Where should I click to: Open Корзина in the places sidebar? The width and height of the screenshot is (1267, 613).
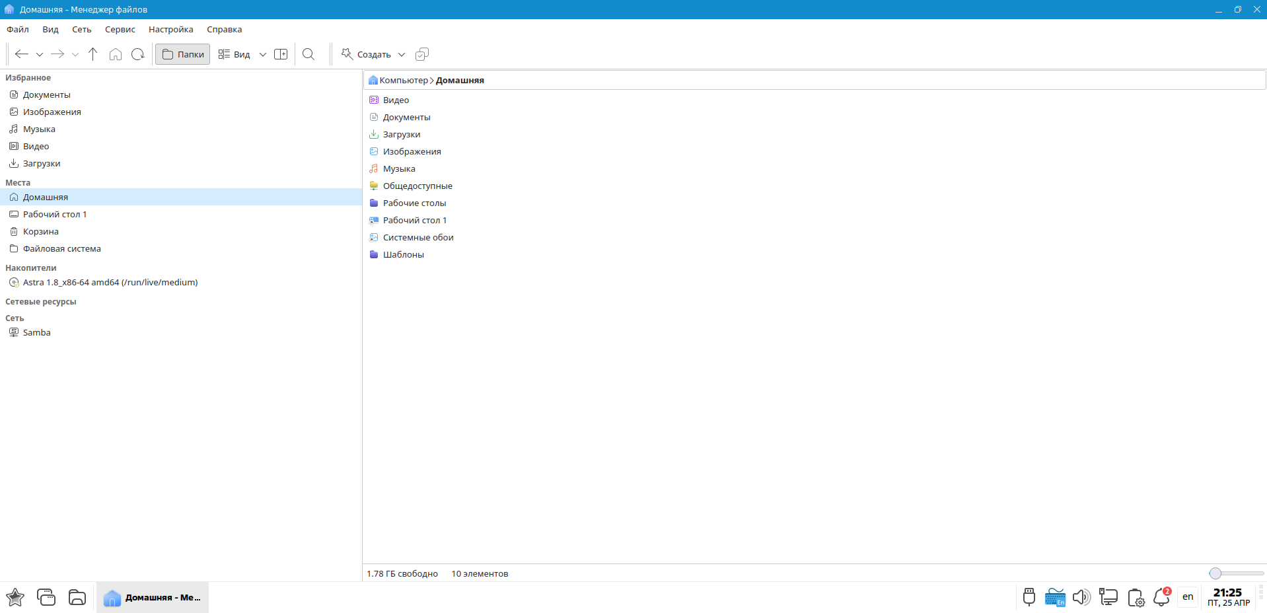click(x=40, y=231)
